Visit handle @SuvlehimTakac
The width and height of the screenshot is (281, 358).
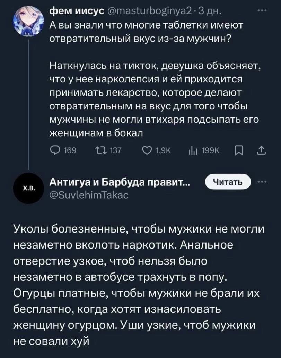click(89, 195)
